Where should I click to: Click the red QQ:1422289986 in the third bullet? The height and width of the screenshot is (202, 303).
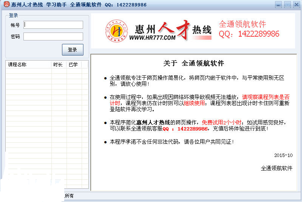[185, 129]
